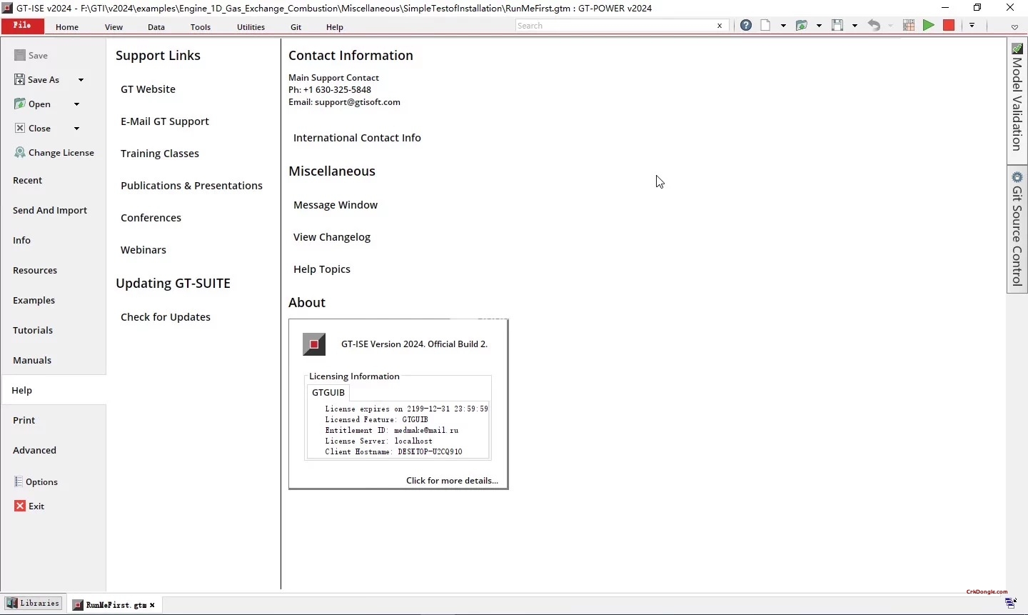The width and height of the screenshot is (1028, 615).
Task: Open the Utilities menu
Action: click(251, 27)
